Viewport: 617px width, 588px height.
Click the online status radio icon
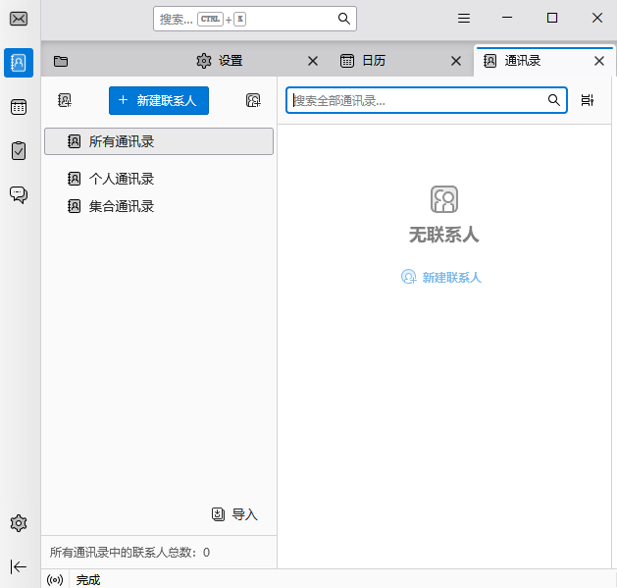pyautogui.click(x=55, y=580)
